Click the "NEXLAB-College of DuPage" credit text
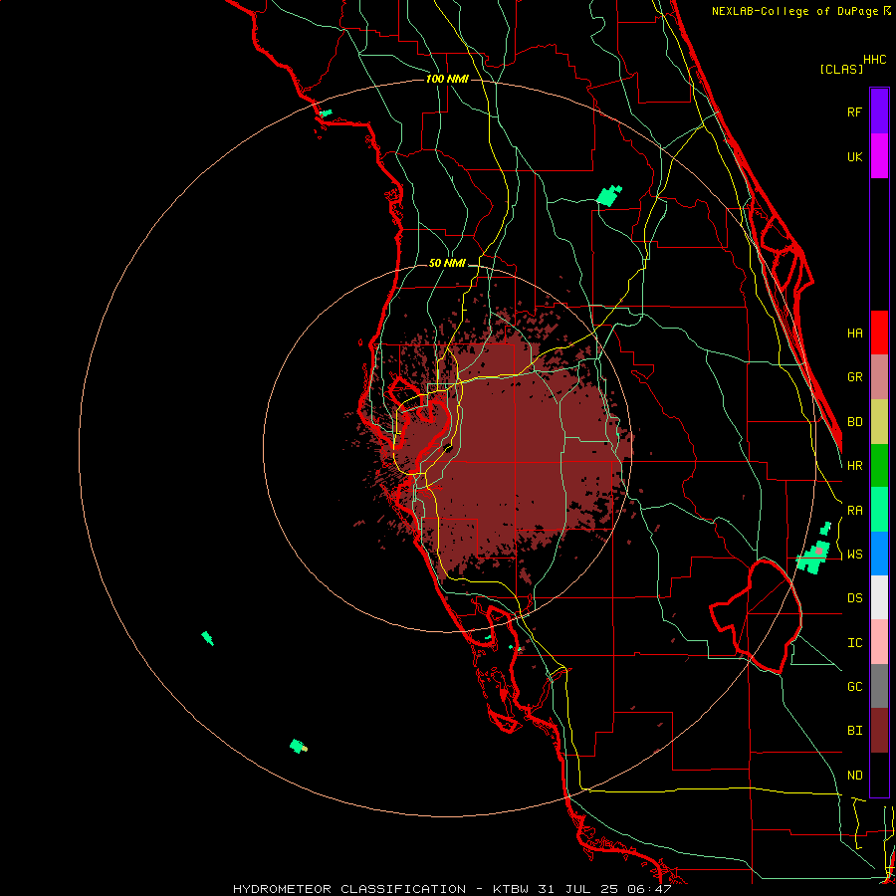 796,11
